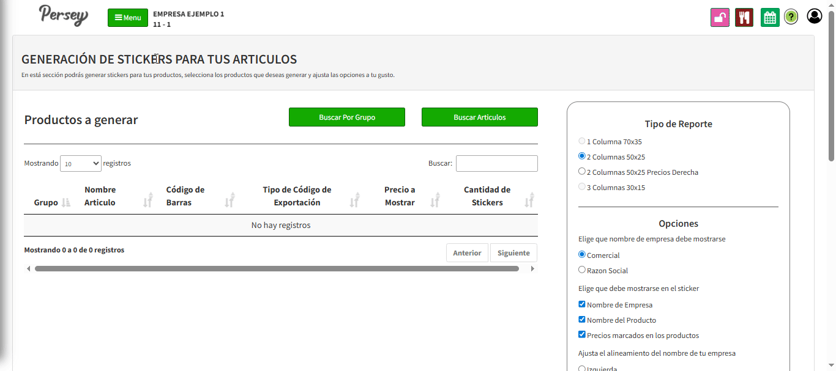This screenshot has width=836, height=371.
Task: Click the pink unlock padlock icon
Action: [x=720, y=17]
